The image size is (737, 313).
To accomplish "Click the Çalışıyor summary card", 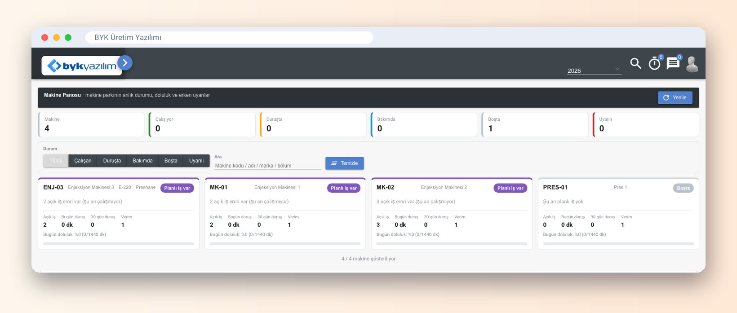I will click(202, 124).
